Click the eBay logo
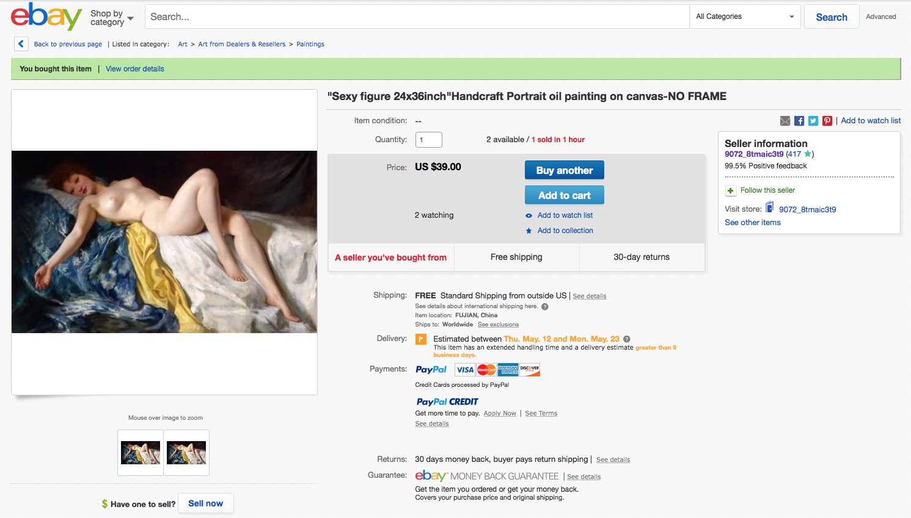Viewport: 911px width, 518px height. (x=46, y=16)
